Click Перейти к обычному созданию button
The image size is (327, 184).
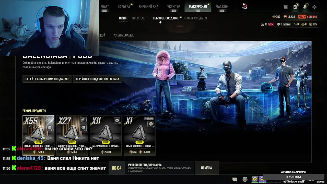47,79
